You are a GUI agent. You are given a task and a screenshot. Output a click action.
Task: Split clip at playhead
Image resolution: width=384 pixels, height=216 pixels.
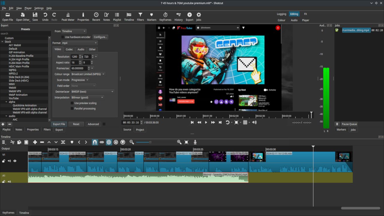coord(63,142)
